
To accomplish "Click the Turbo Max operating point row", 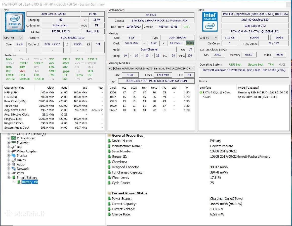I will point(53,105).
